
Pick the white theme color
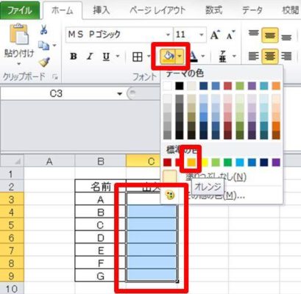tap(167, 86)
